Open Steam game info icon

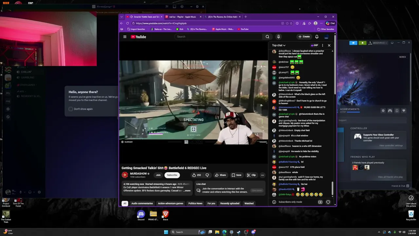(397, 111)
